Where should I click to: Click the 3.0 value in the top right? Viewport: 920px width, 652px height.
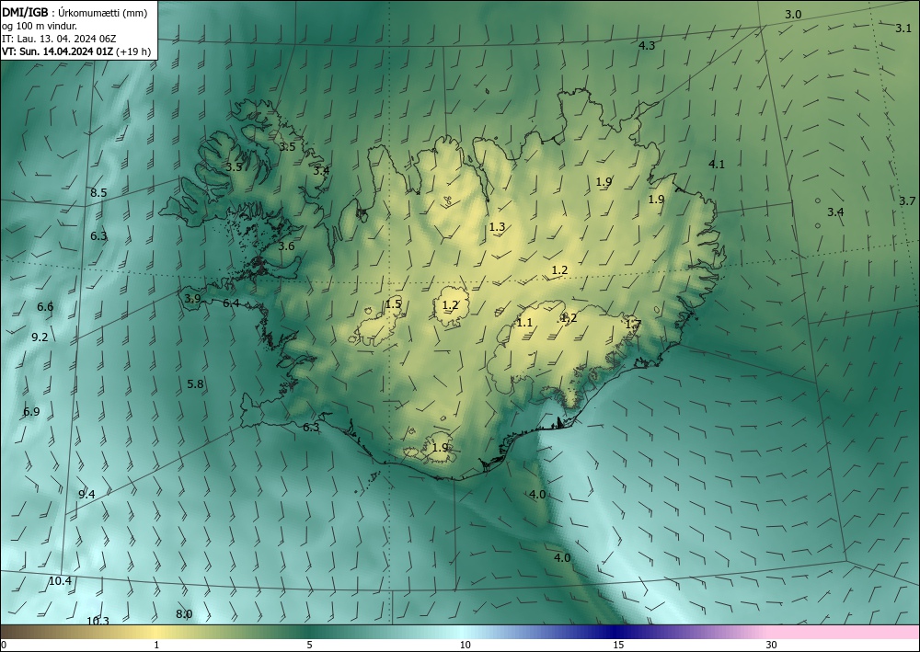(x=793, y=15)
